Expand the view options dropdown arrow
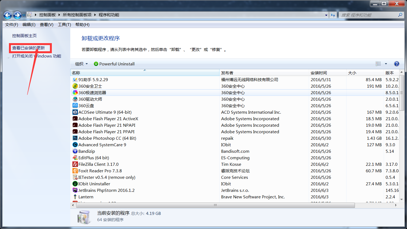Screen dimensions: 407x229 386,64
